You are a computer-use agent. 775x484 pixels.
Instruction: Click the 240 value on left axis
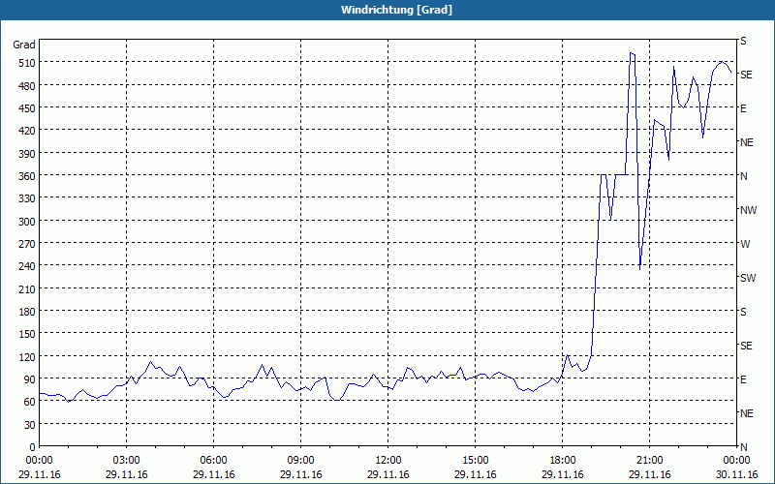point(27,267)
